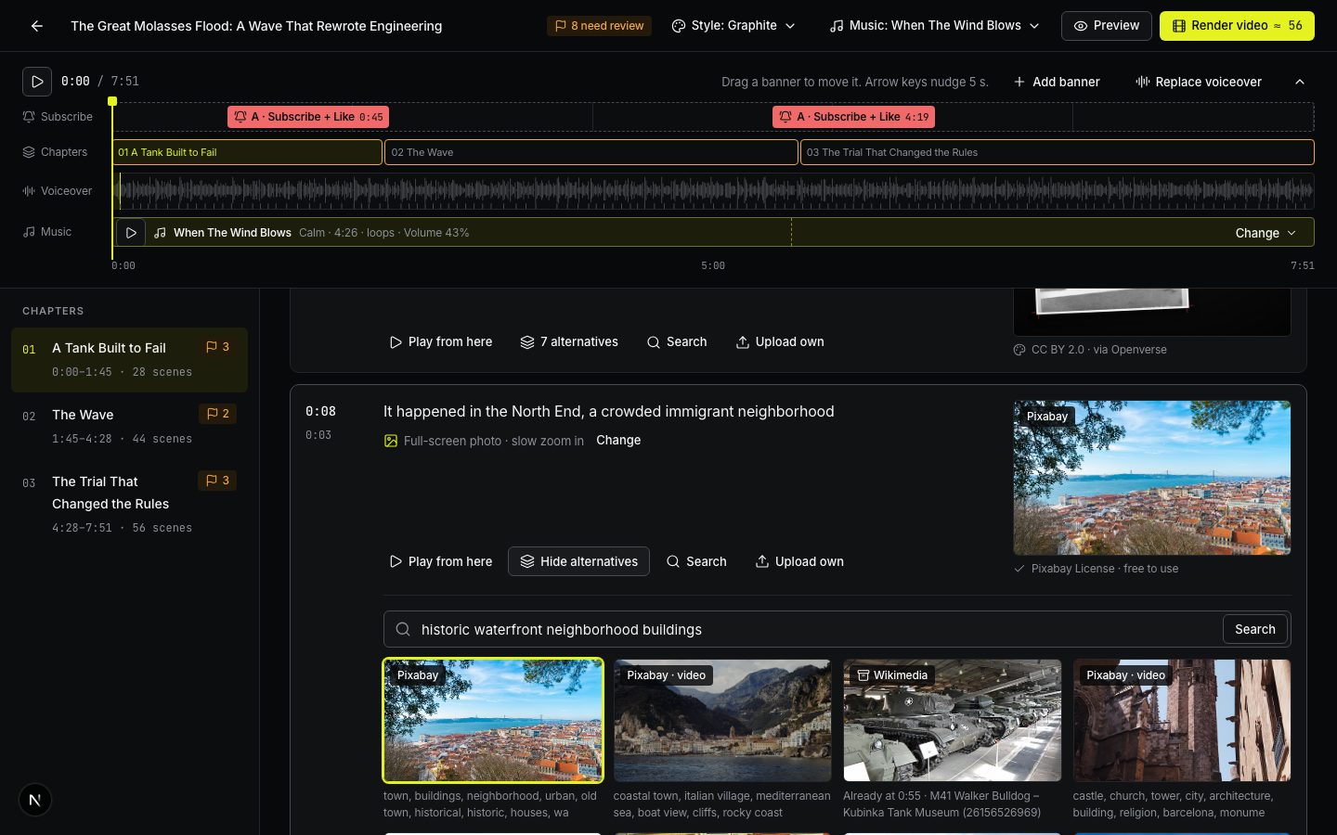Screen dimensions: 1337x835
Task: Open chapter 01 A Tank Built to Fail in sidebar
Action: 129,359
